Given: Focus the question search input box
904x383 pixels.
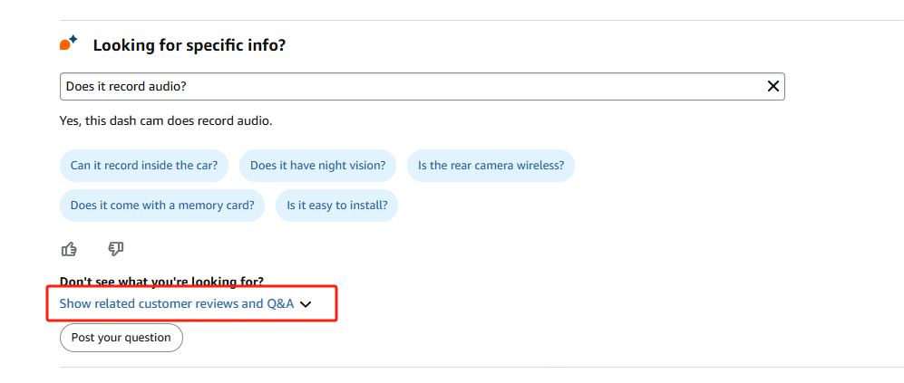Looking at the screenshot, I should point(422,86).
